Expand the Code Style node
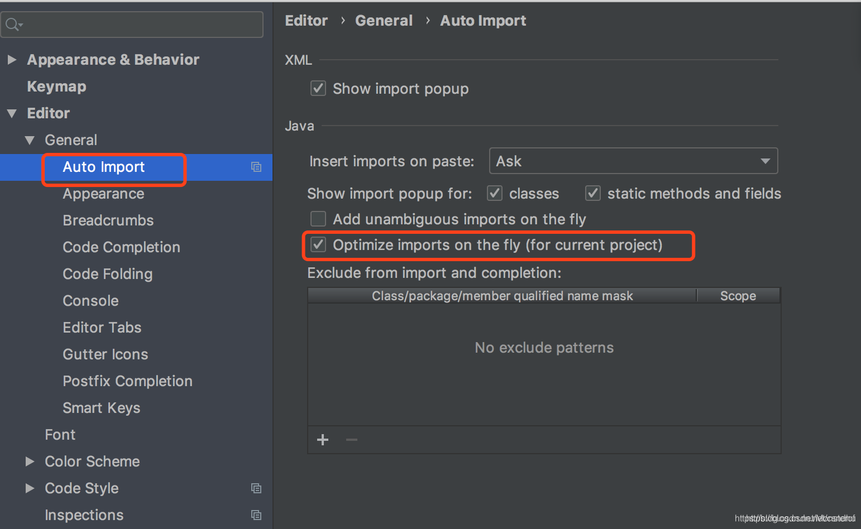The height and width of the screenshot is (529, 861). point(30,488)
